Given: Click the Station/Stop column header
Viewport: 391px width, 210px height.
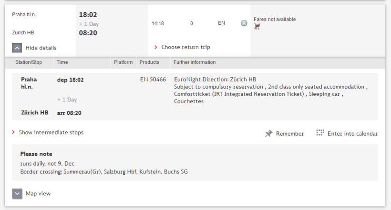Looking at the screenshot, I should click(x=29, y=62).
